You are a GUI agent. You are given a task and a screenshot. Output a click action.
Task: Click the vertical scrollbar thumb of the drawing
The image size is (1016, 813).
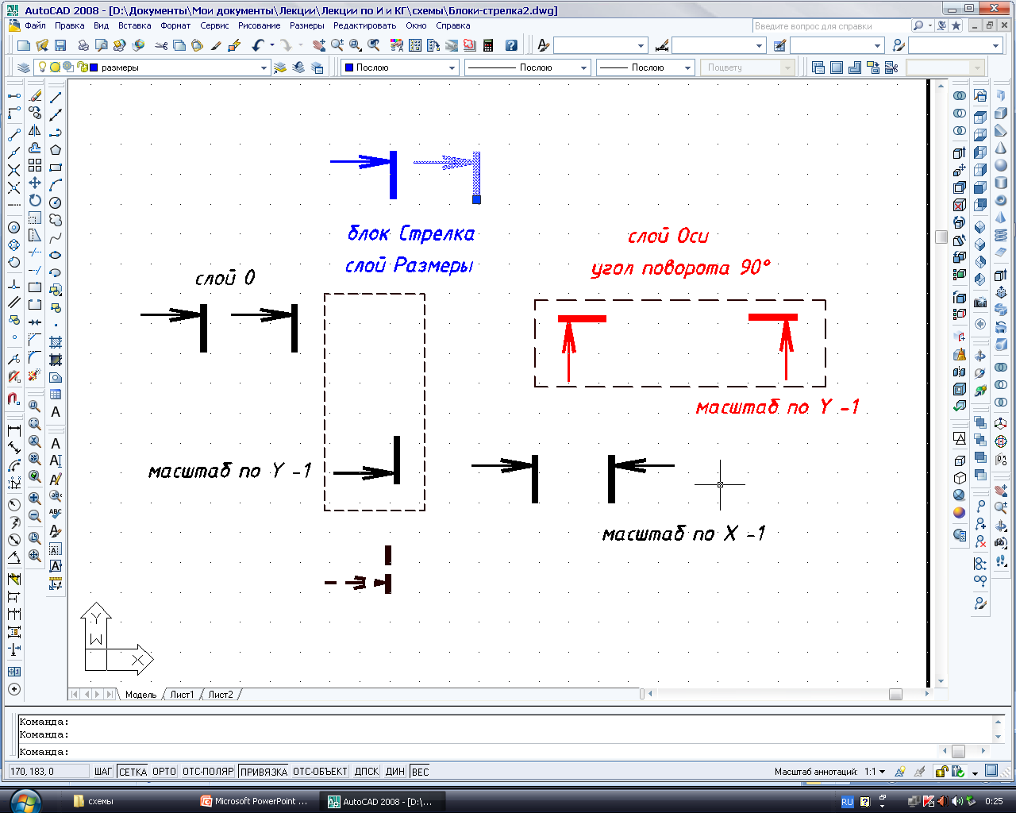(x=941, y=237)
